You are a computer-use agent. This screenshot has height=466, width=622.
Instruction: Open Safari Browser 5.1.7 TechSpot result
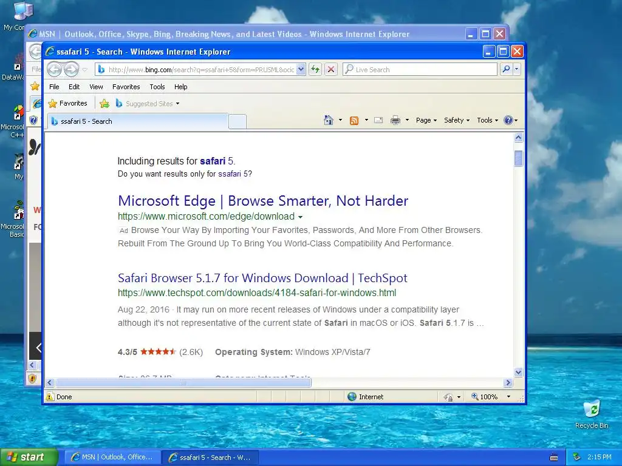click(x=262, y=278)
